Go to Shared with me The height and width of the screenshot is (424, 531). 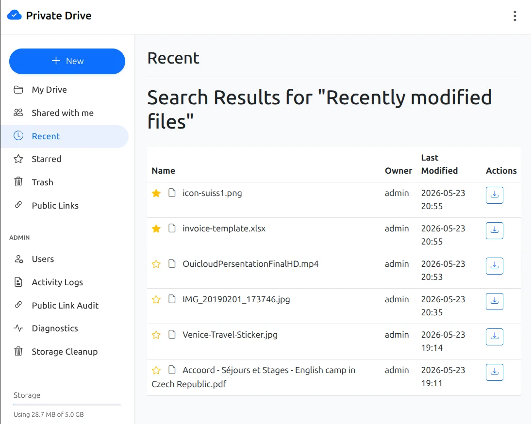(x=65, y=113)
